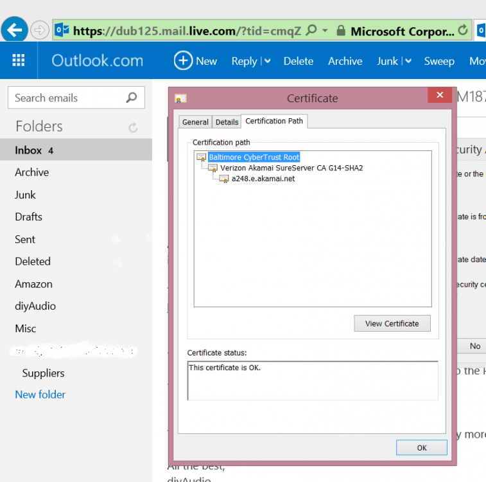Click the browser back arrow button

click(x=15, y=30)
